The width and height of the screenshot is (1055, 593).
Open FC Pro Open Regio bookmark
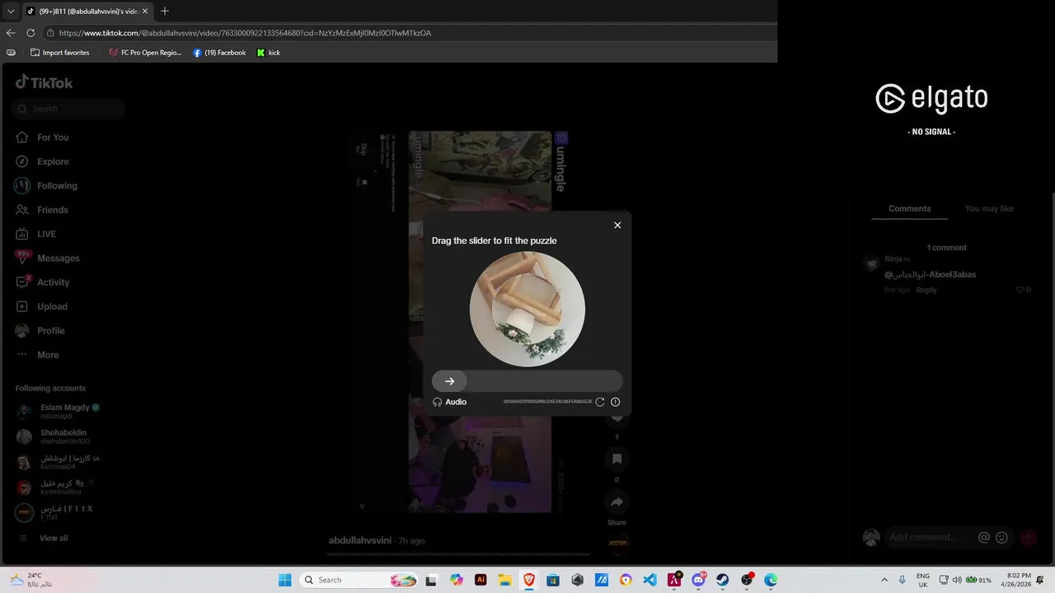click(x=145, y=53)
